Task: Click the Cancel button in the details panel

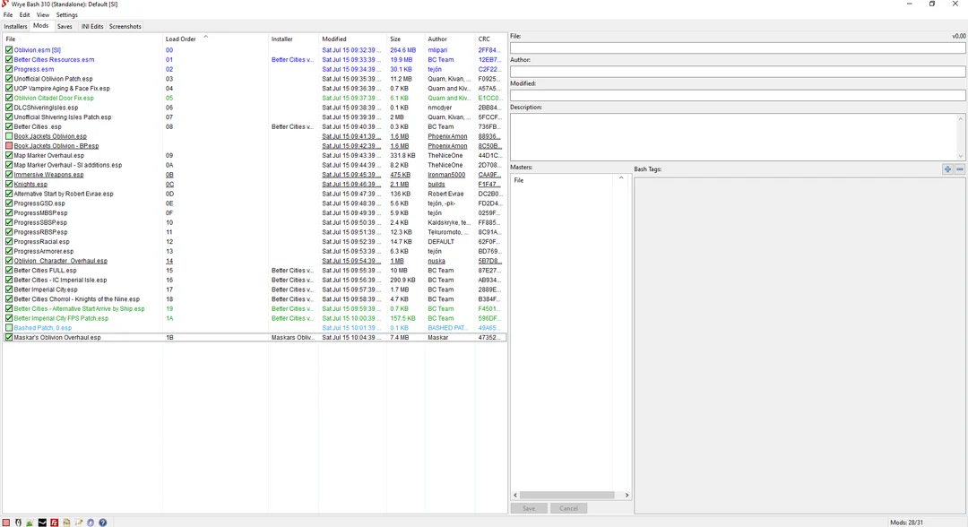Action: point(568,507)
